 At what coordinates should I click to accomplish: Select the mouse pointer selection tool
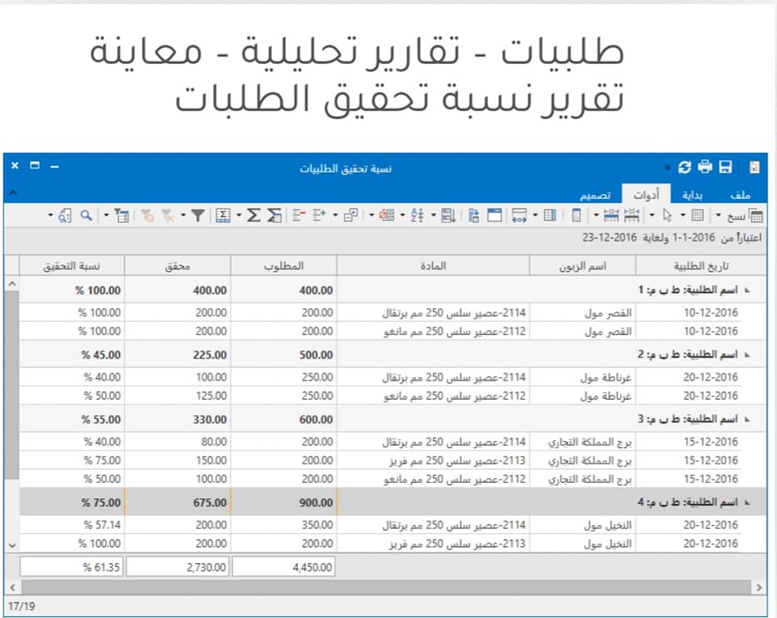click(667, 215)
